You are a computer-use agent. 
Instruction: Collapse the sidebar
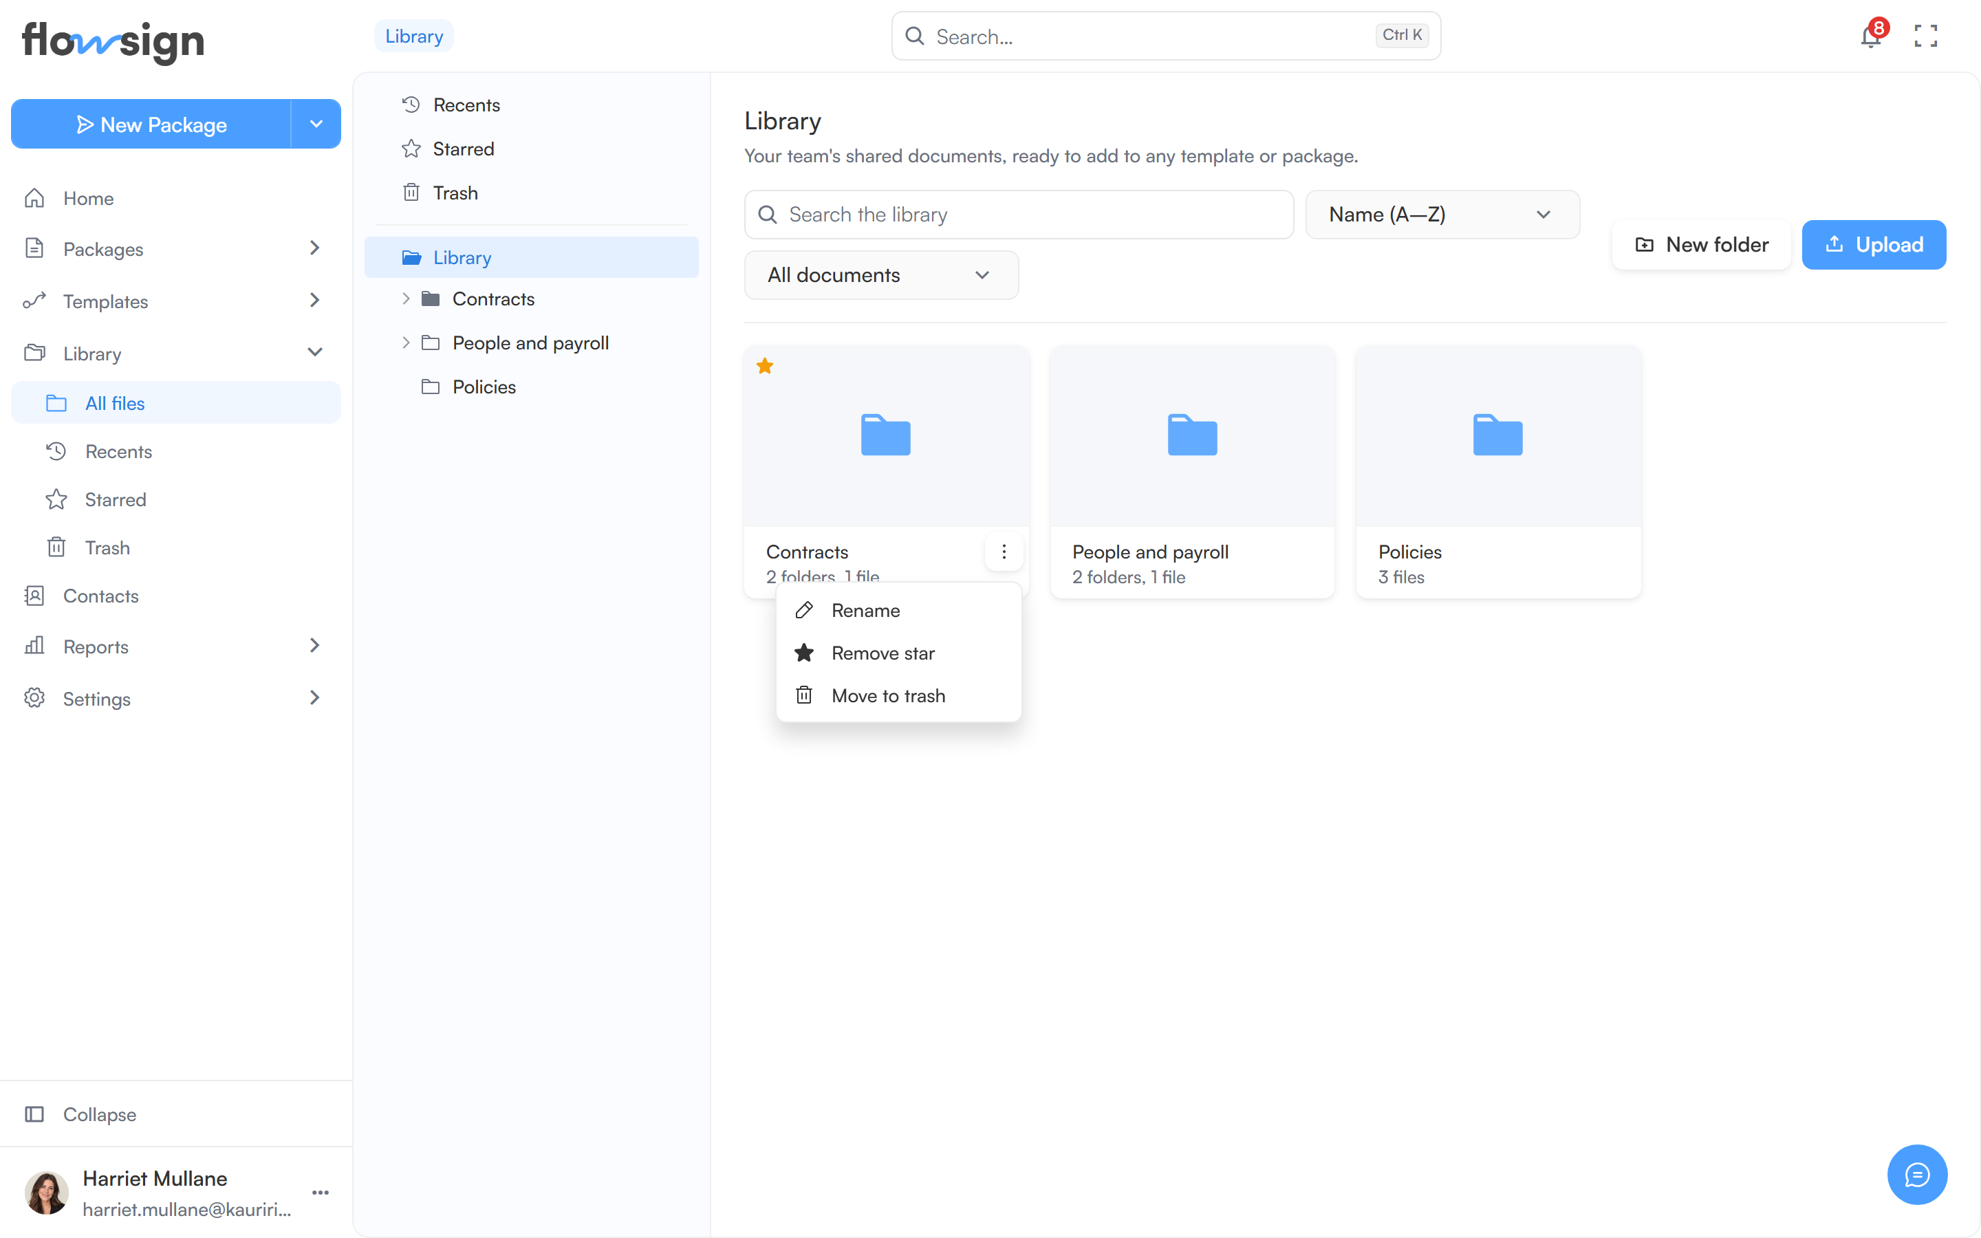click(175, 1114)
